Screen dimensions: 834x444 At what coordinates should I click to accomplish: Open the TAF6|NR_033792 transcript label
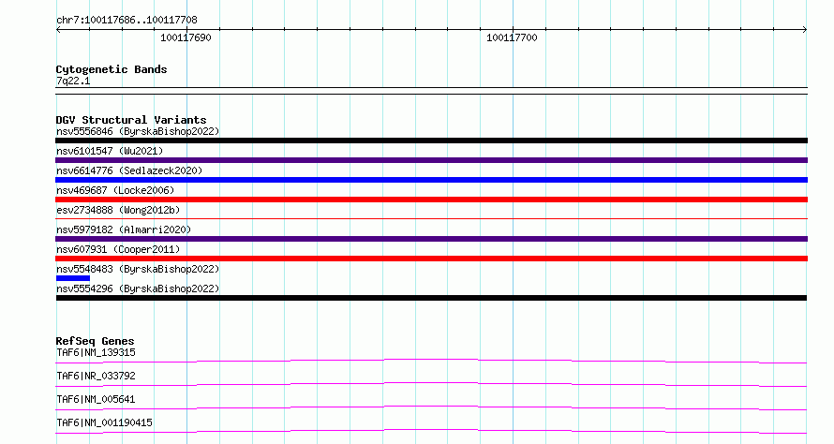[x=96, y=376]
